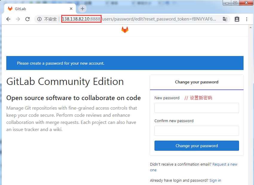The height and width of the screenshot is (185, 254).
Task: Click the address bar URL
Action: tap(139, 19)
